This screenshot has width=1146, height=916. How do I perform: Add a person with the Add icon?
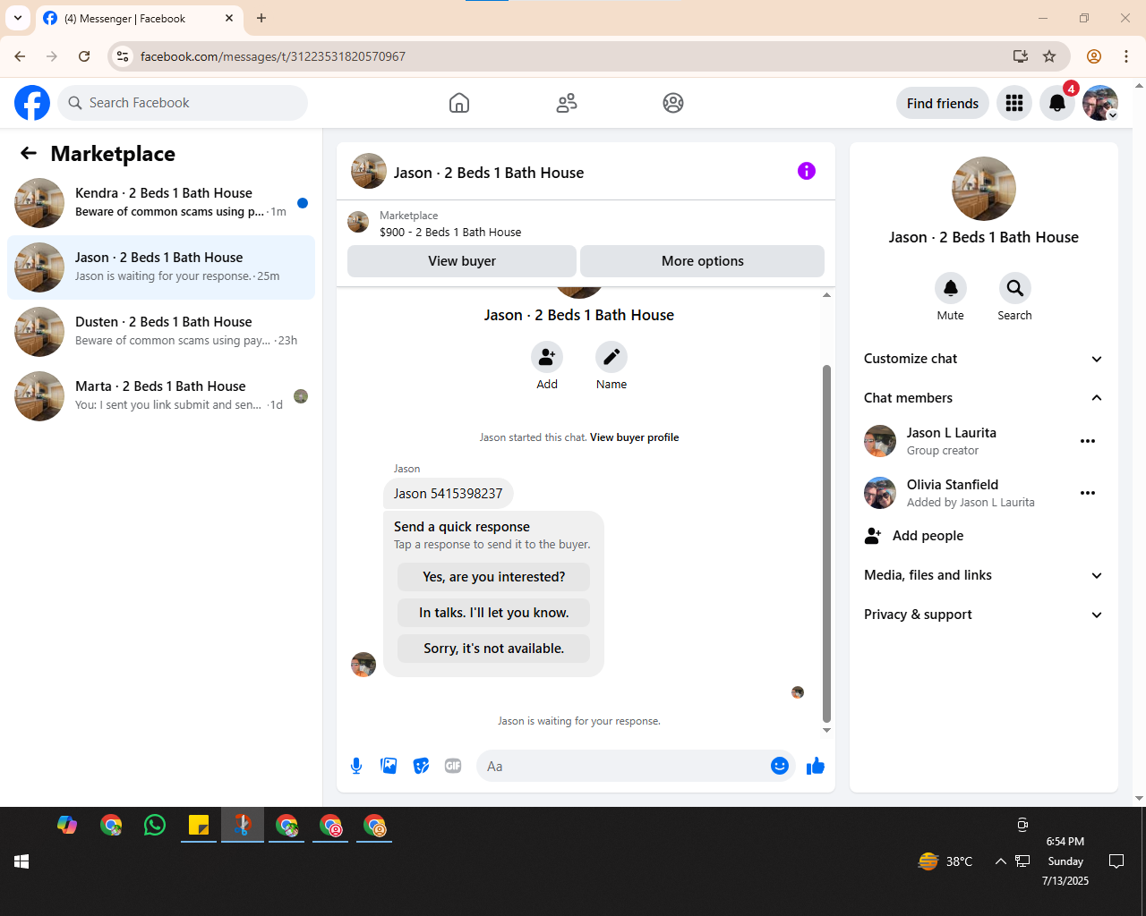pyautogui.click(x=547, y=357)
